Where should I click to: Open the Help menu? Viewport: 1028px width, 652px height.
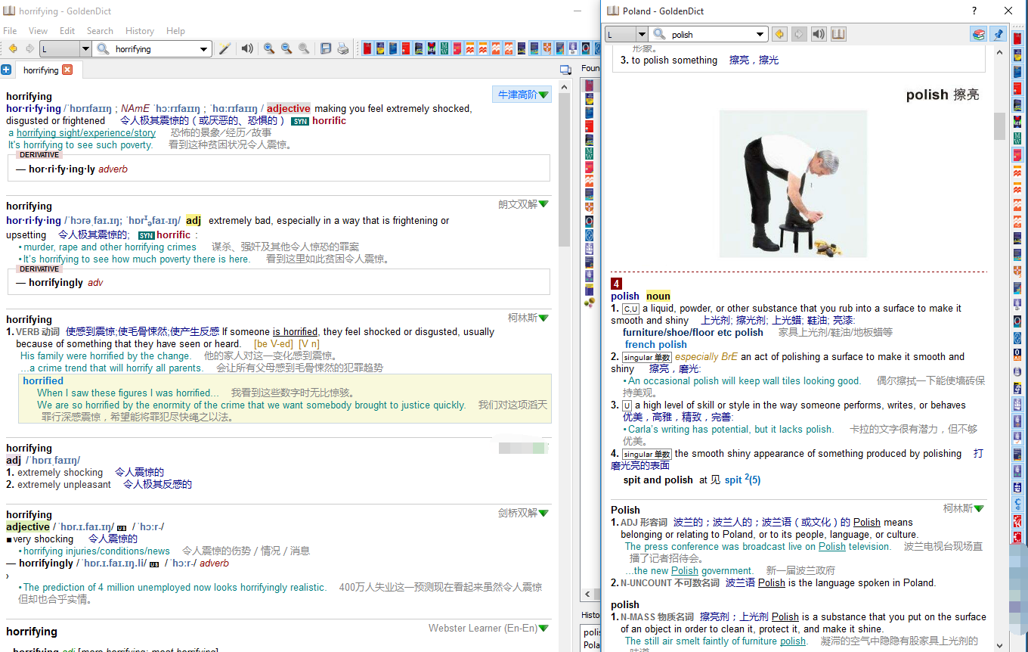[175, 31]
